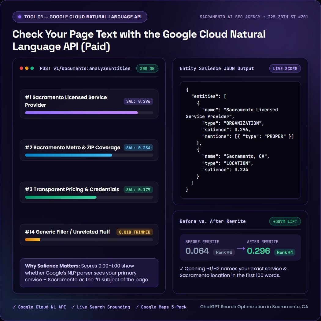Click the 0.018 TRIMMED badge
The height and width of the screenshot is (321, 321).
[135, 232]
